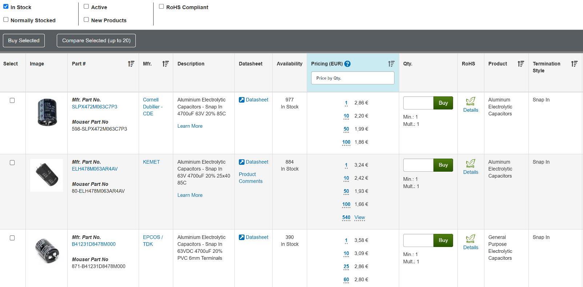Click Compare Selected (up to 20)
Viewport: 583px width, 287px height.
click(x=96, y=40)
